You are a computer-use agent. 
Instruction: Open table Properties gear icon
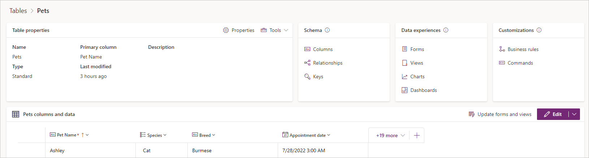click(x=226, y=30)
